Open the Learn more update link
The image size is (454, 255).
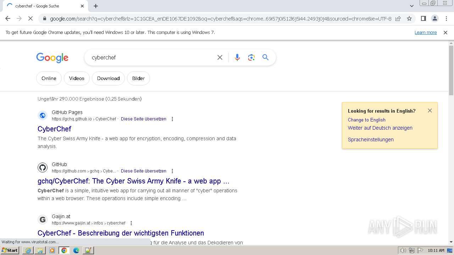point(426,32)
